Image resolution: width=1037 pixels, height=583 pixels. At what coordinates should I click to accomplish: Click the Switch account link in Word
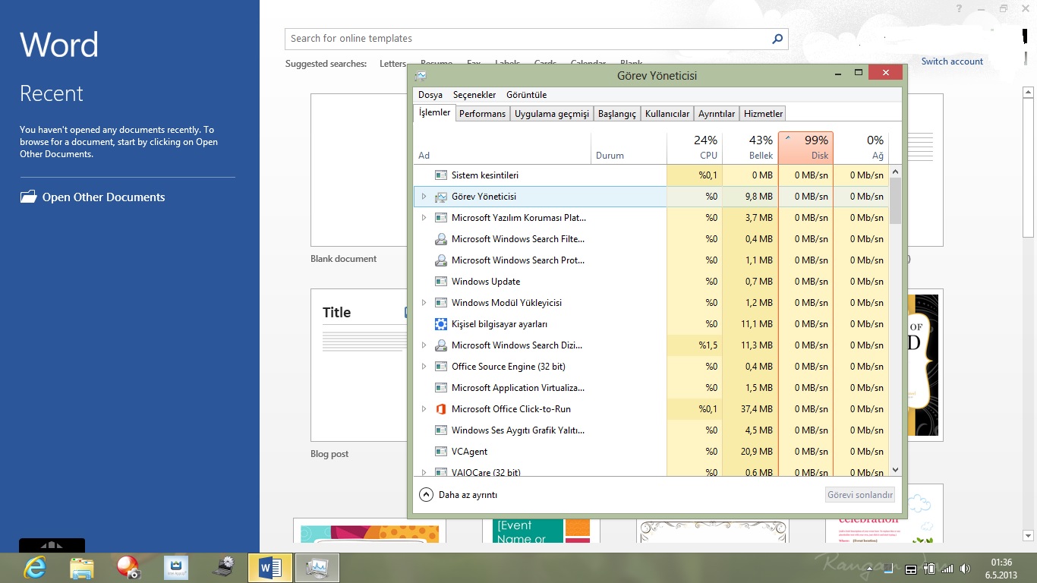952,61
